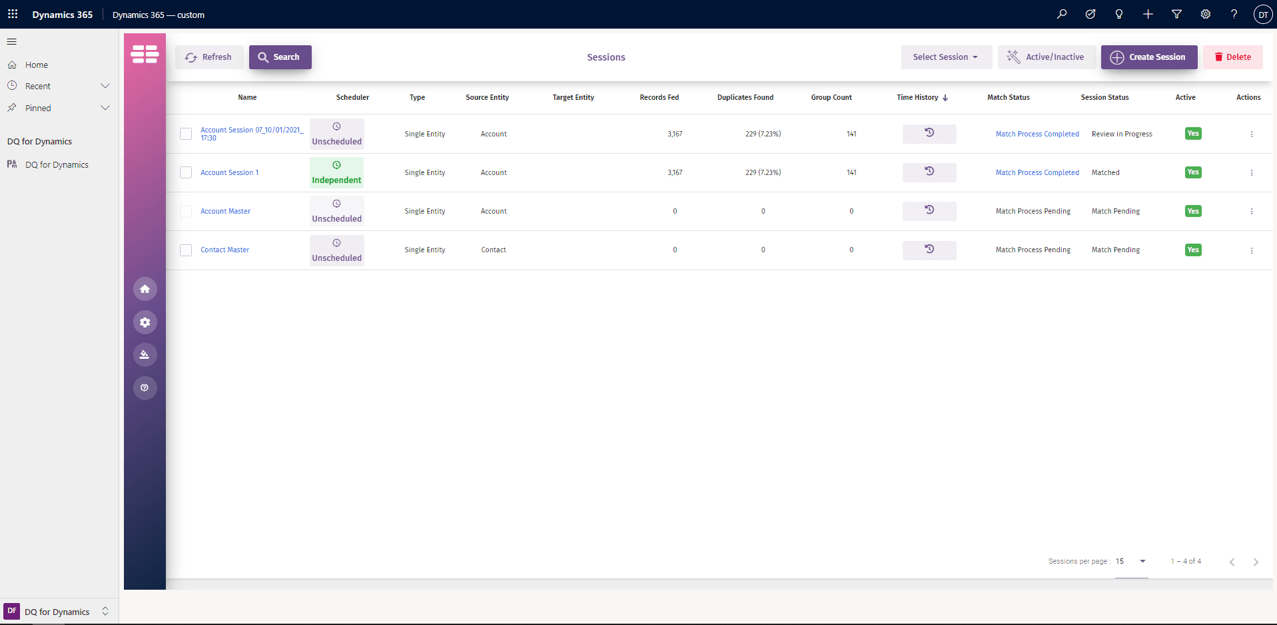Image resolution: width=1277 pixels, height=625 pixels.
Task: Tick the Account Session 07_10/01/2021 checkbox
Action: [x=186, y=134]
